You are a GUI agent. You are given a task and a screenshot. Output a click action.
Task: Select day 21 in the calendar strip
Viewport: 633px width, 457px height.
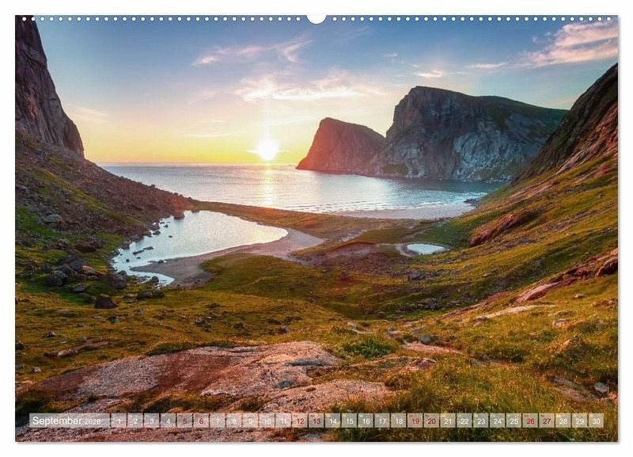448,421
